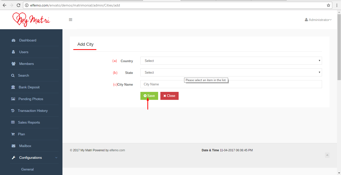Toggle the sidebar with hamburger icon
The width and height of the screenshot is (341, 175).
pyautogui.click(x=71, y=20)
